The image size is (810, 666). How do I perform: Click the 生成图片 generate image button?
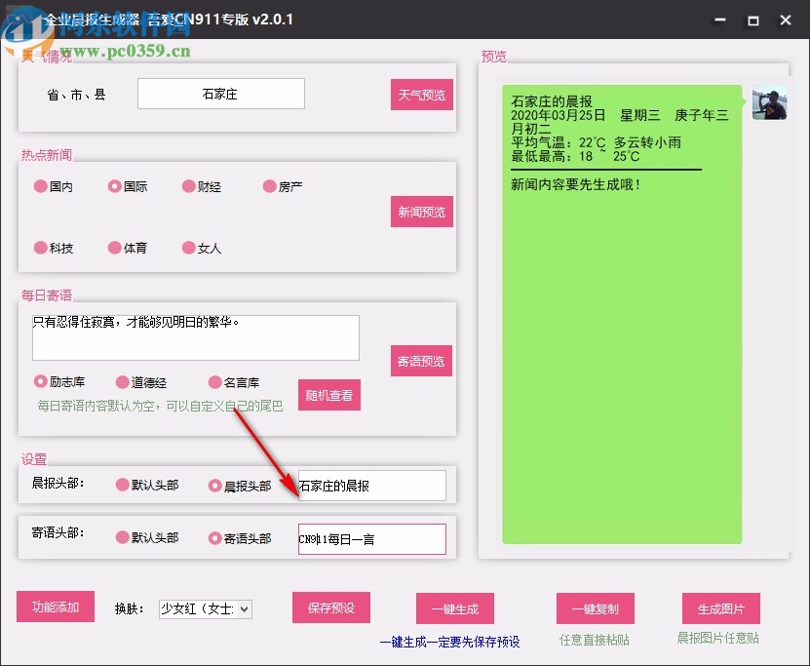[x=721, y=607]
